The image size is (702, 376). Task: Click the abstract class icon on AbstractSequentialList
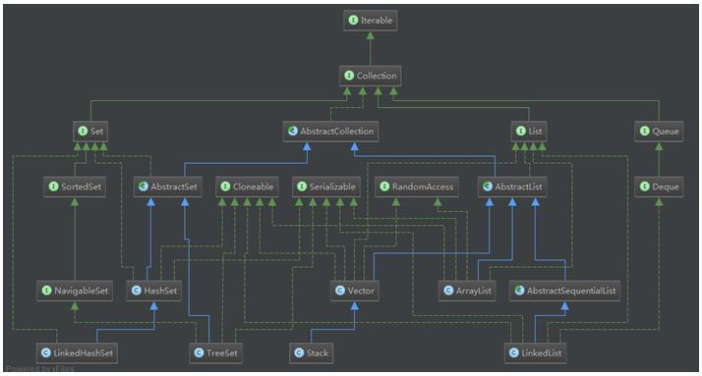(x=519, y=291)
